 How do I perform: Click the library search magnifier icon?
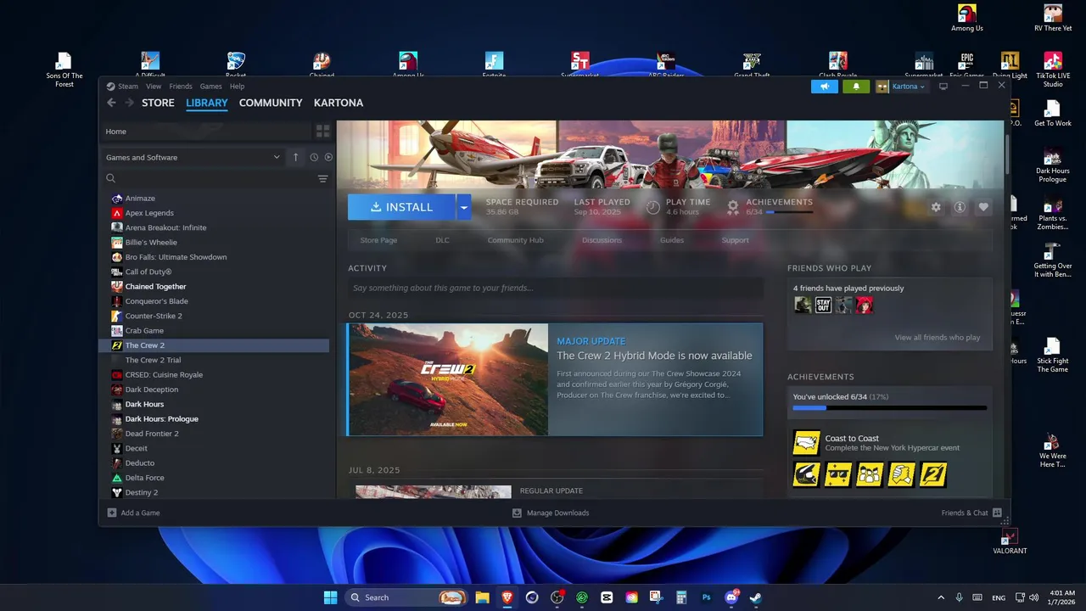coord(111,178)
